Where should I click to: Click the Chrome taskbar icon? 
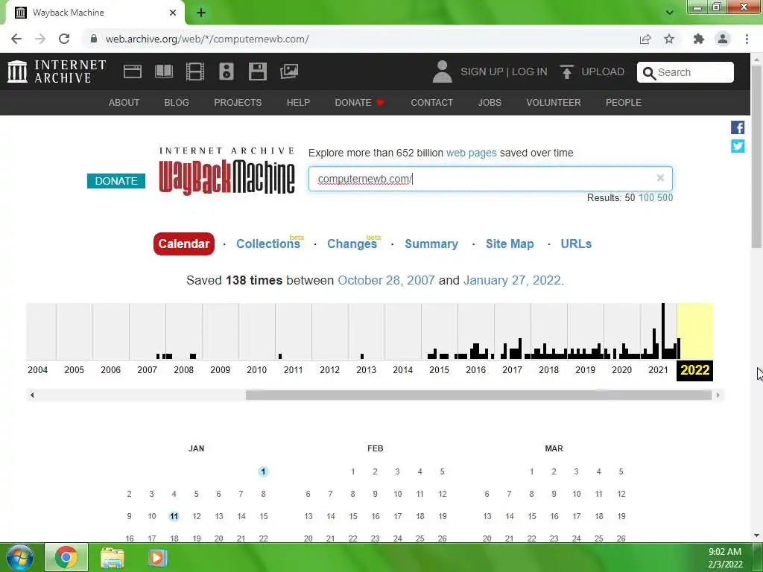tap(66, 557)
